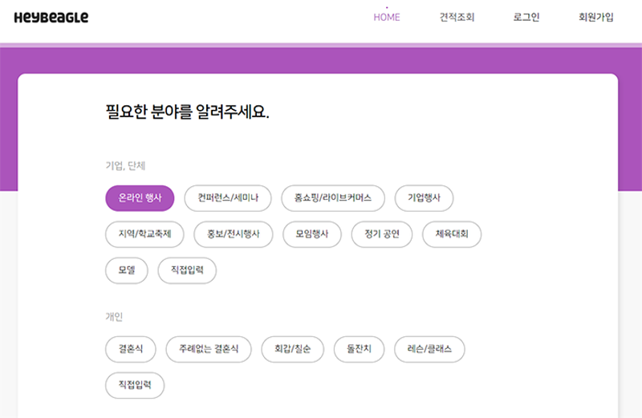Choose 주례없는 결혼식 chip
The width and height of the screenshot is (642, 418).
click(209, 349)
